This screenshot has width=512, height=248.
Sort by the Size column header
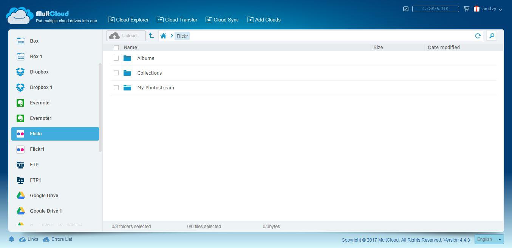378,47
